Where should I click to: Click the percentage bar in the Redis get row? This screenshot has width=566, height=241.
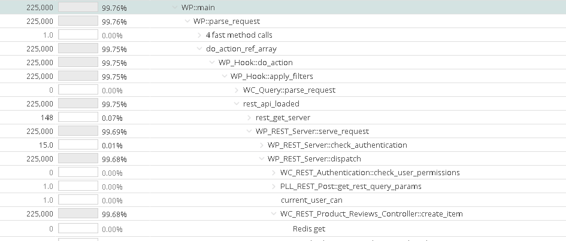pos(78,229)
